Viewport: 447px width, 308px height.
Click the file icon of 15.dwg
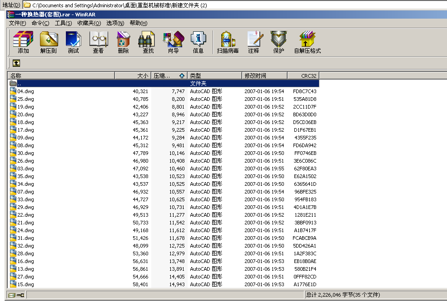(13, 284)
